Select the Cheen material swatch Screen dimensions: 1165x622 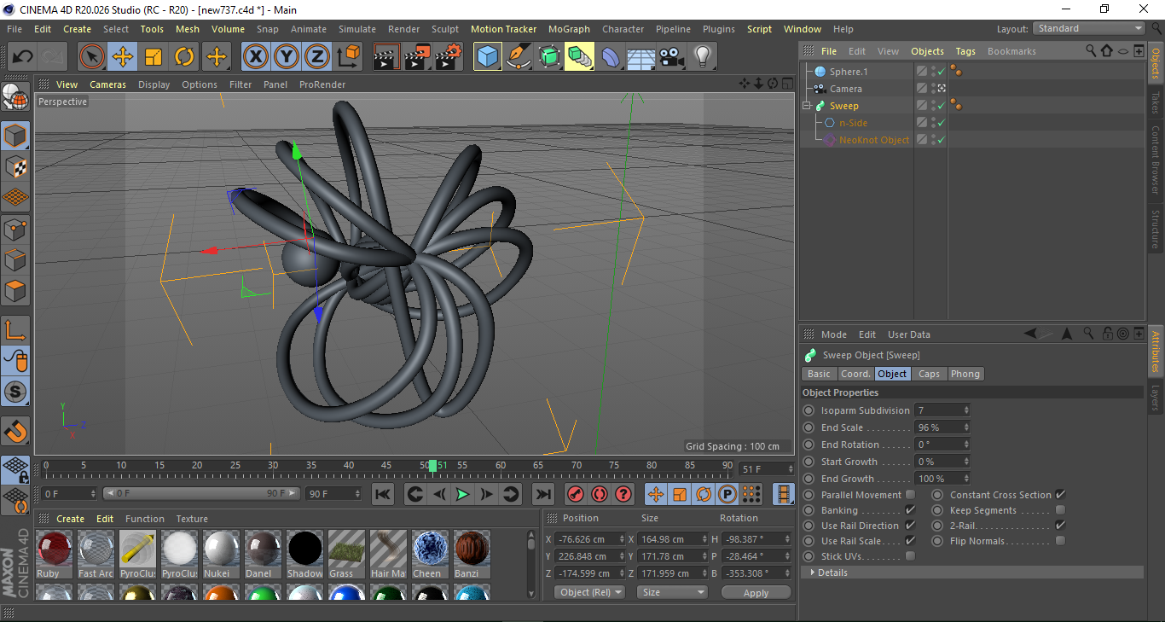coord(430,549)
